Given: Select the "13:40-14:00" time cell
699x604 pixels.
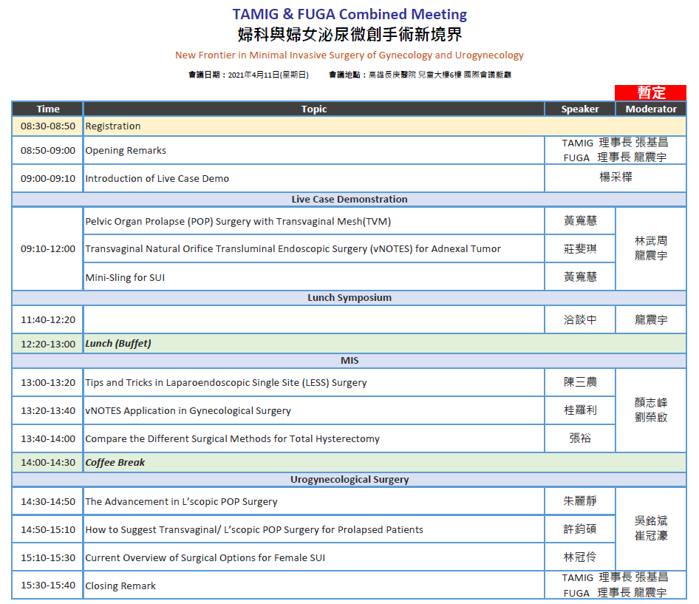Looking at the screenshot, I should tap(48, 439).
